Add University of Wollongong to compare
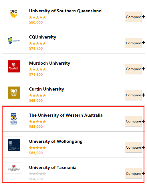This screenshot has width=147, height=184. 133,147
